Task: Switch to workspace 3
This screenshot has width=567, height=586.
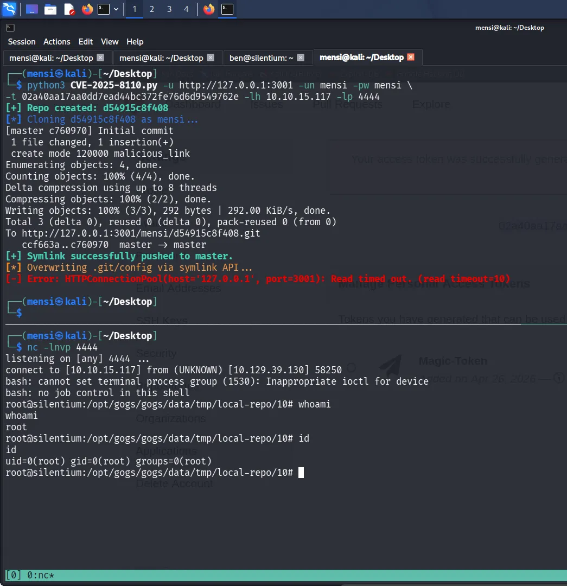Action: [169, 9]
